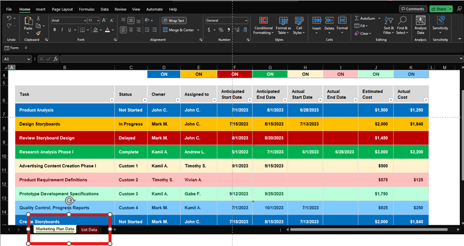The image size is (464, 246).
Task: Open the Arial font name dropdown
Action: 85,20
